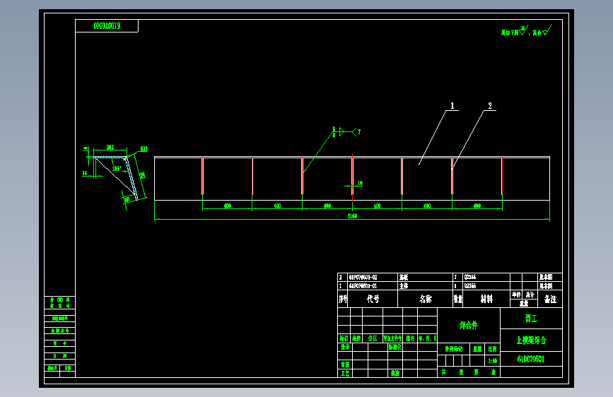Click part code 61D070501-01 in parts list
Viewport: 613px width, 397px height.
coord(363,286)
